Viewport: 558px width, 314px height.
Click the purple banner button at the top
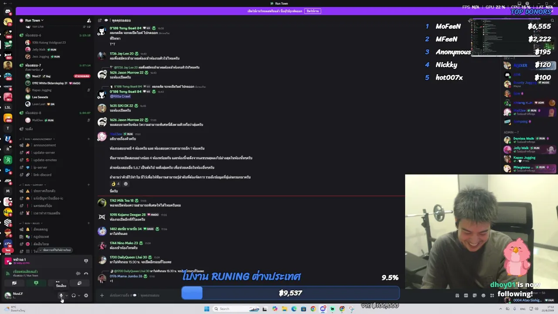(313, 11)
